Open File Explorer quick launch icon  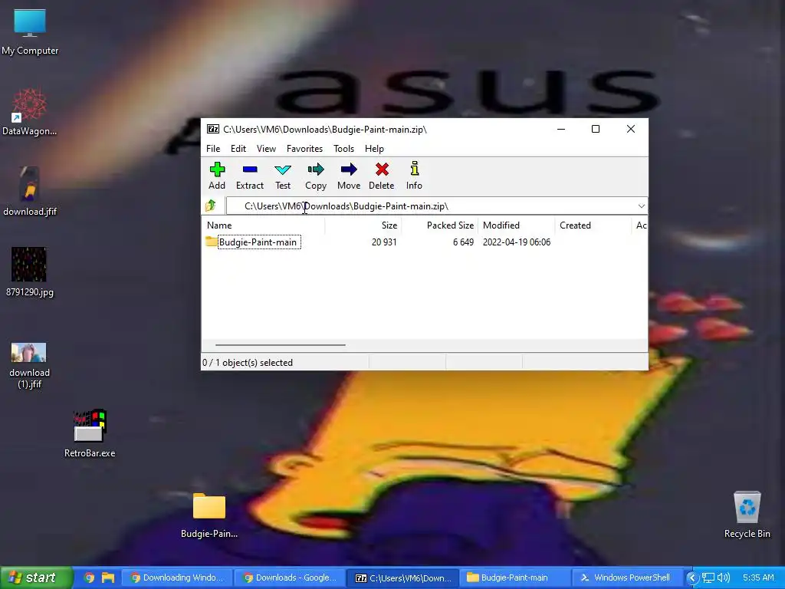pos(108,577)
